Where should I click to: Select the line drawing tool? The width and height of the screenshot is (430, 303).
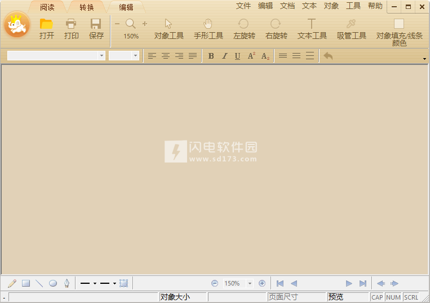coord(39,283)
